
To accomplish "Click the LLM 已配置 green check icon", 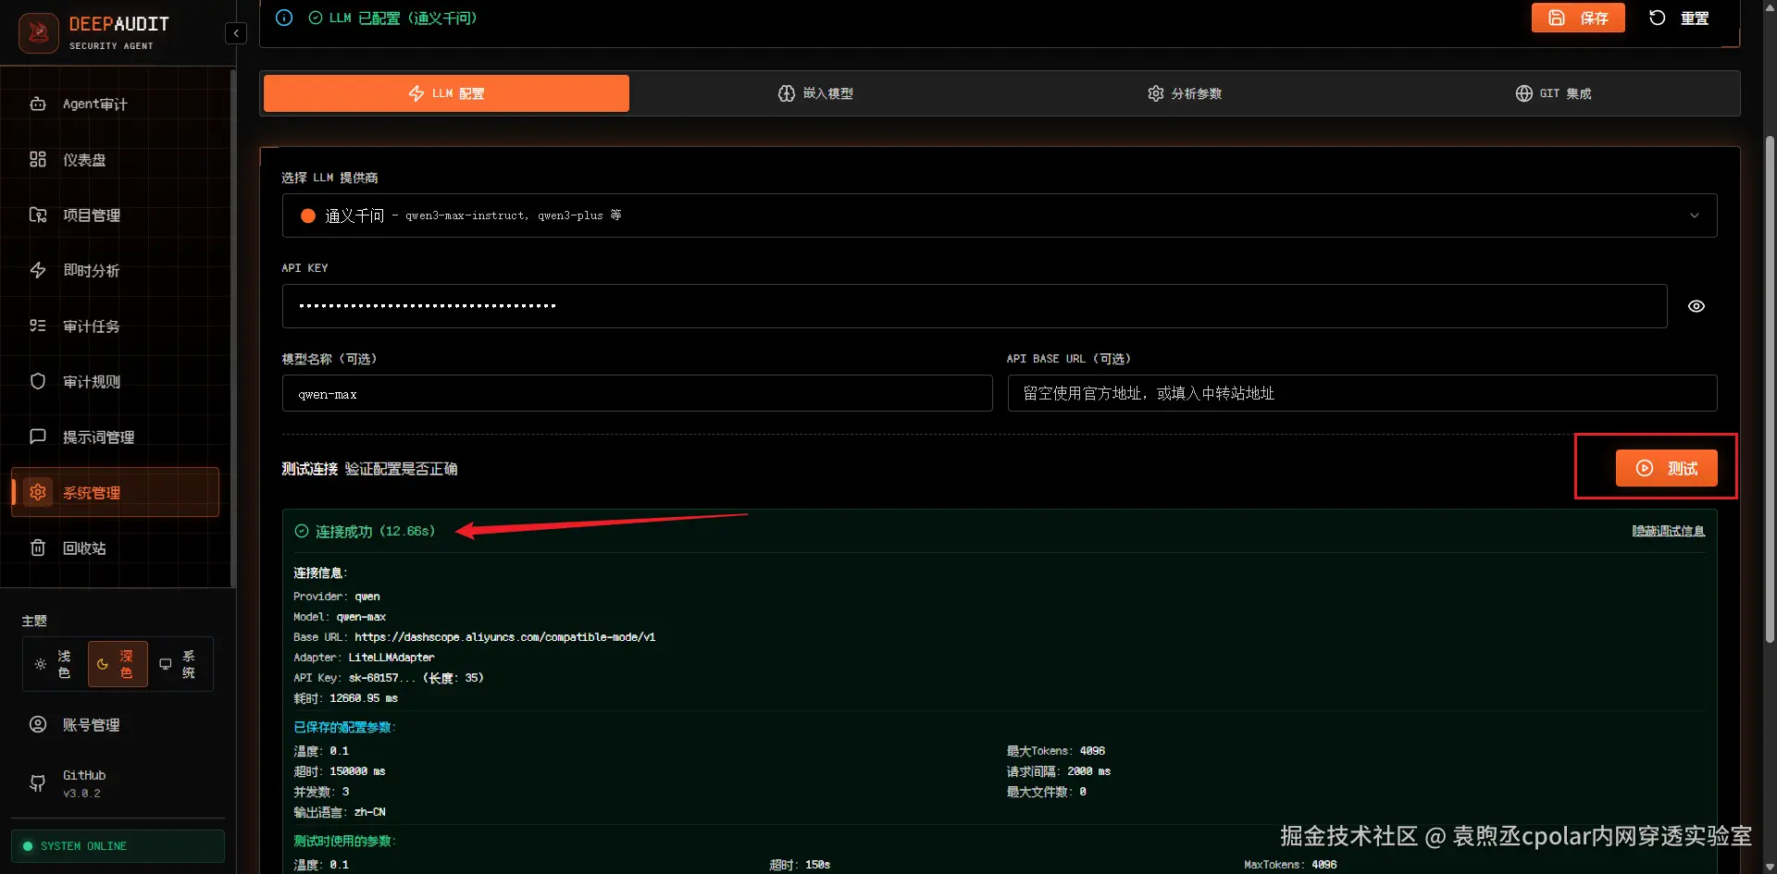I will (316, 18).
